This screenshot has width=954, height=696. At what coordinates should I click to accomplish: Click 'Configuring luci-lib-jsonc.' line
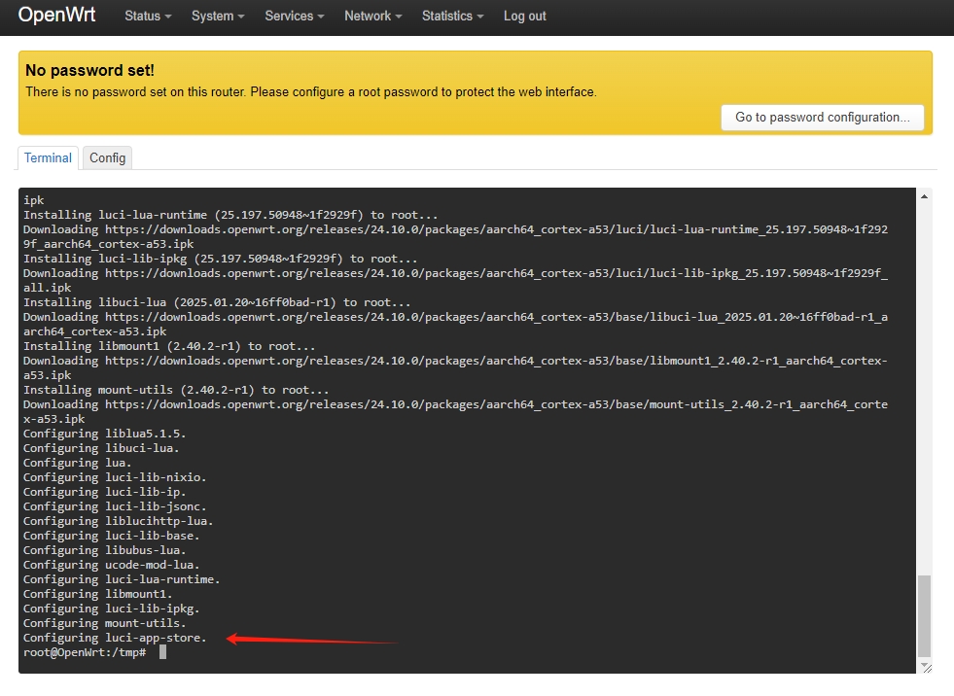pyautogui.click(x=115, y=506)
